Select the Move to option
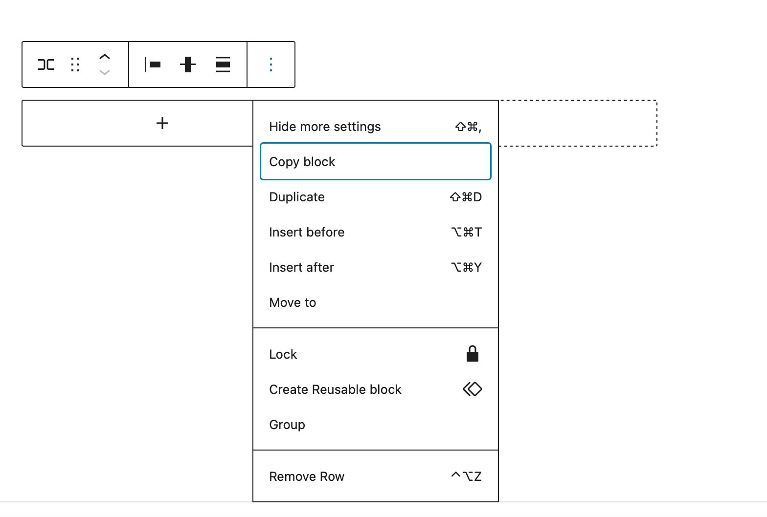Viewport: 767px width, 517px height. (375, 302)
